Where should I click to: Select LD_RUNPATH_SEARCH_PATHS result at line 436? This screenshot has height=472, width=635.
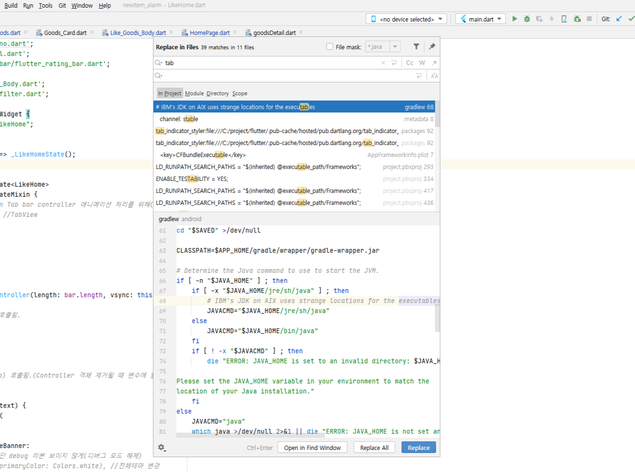coord(294,202)
